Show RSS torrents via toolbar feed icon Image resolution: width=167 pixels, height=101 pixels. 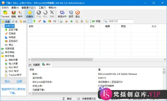pyautogui.click(x=77, y=21)
